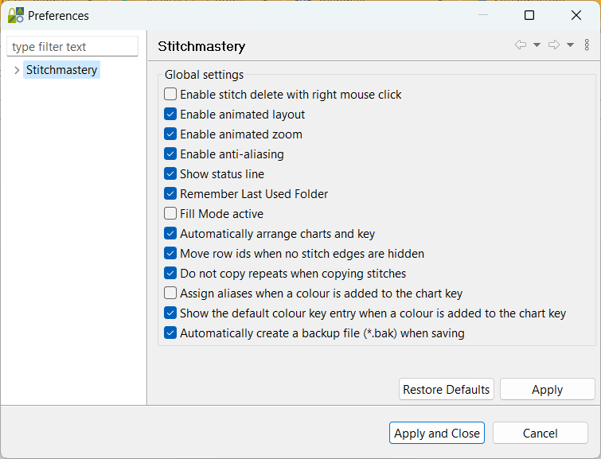The height and width of the screenshot is (459, 601).
Task: Check Fill Mode active
Action: click(x=170, y=213)
